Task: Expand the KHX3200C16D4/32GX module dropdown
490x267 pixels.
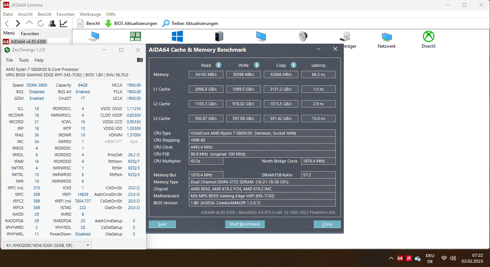Action: (47, 245)
